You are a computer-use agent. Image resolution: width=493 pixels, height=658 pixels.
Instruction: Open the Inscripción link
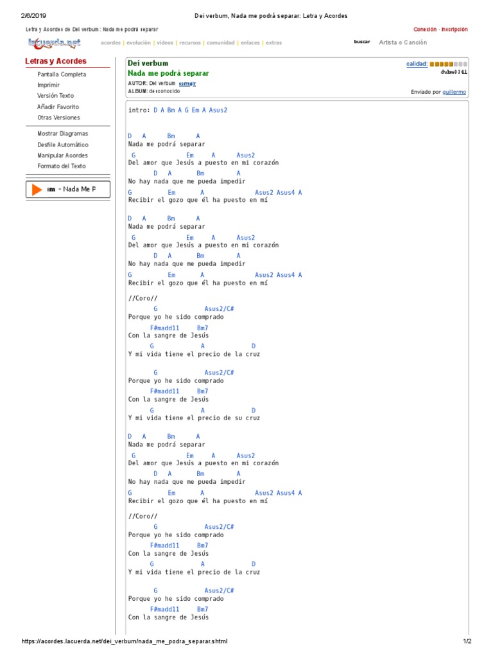pyautogui.click(x=454, y=29)
